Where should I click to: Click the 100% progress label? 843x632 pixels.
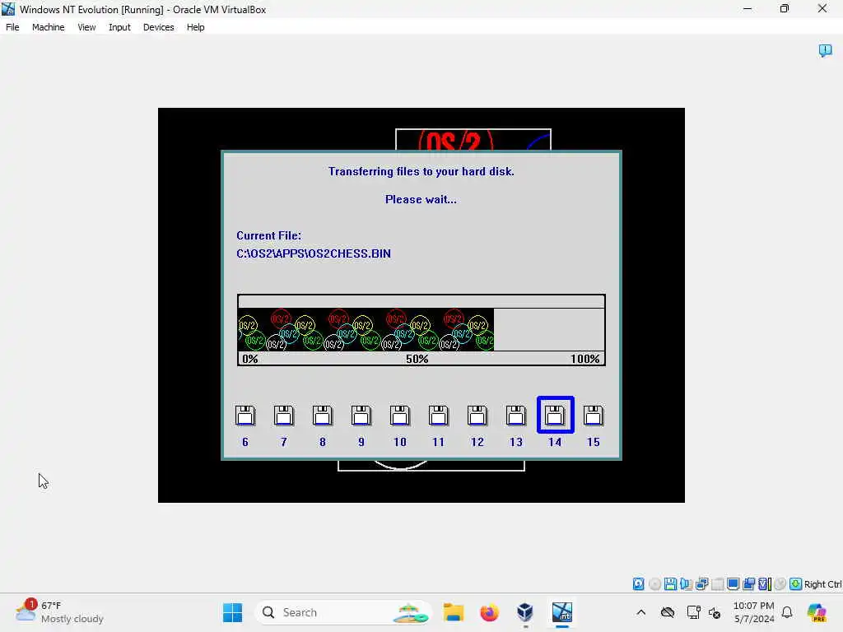[x=585, y=359]
